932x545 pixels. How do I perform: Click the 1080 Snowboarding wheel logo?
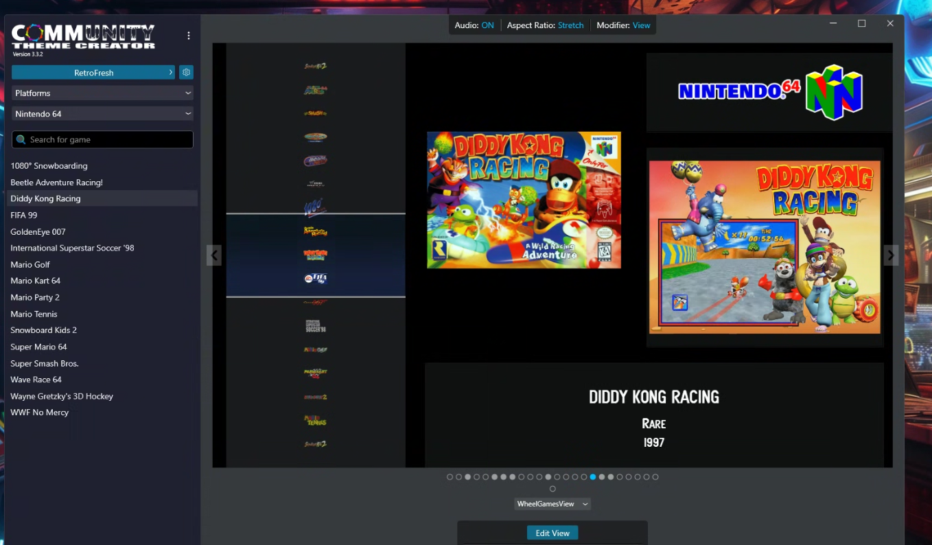tap(316, 207)
